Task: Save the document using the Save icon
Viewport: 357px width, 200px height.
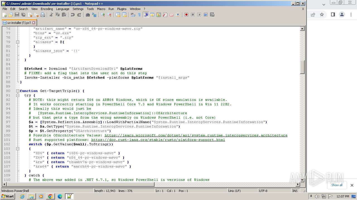Action: [x=17, y=15]
